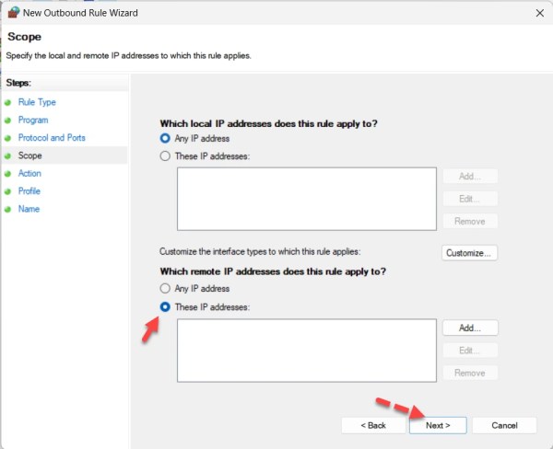Click green bullet beside Rule Type step
The image size is (553, 449).
[x=8, y=102]
